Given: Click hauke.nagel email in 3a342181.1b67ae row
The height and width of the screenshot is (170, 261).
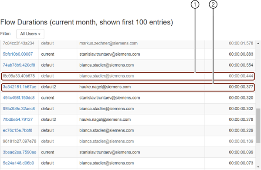Looking at the screenshot, I should (105, 87).
